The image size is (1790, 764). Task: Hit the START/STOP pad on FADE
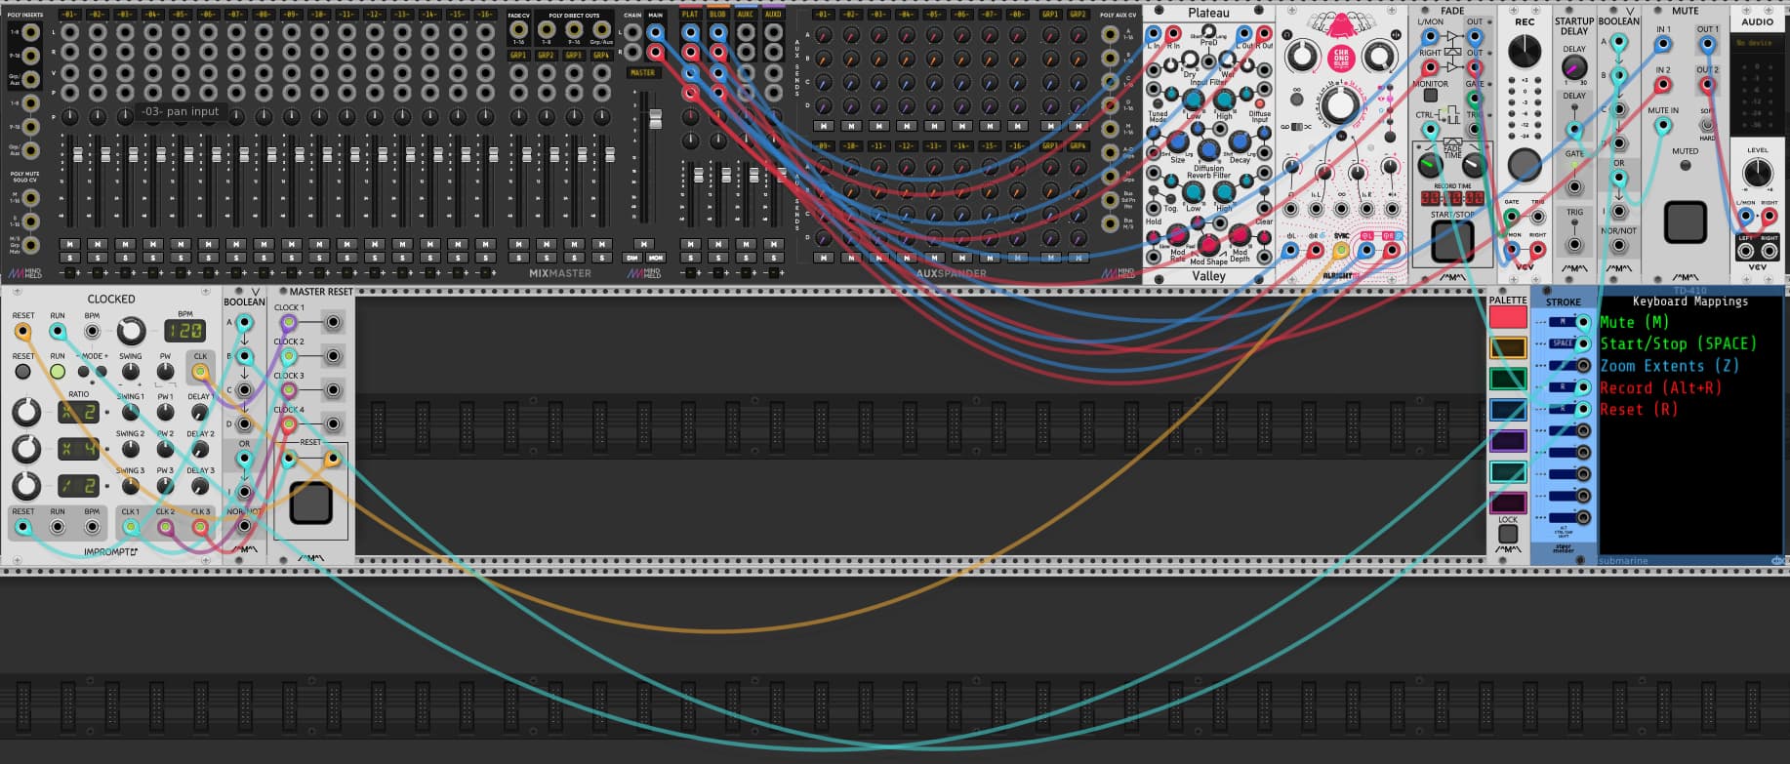(1451, 242)
